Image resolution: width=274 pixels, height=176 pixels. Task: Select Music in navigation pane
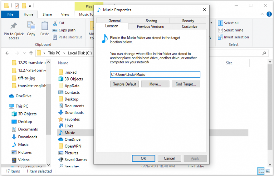(20, 144)
